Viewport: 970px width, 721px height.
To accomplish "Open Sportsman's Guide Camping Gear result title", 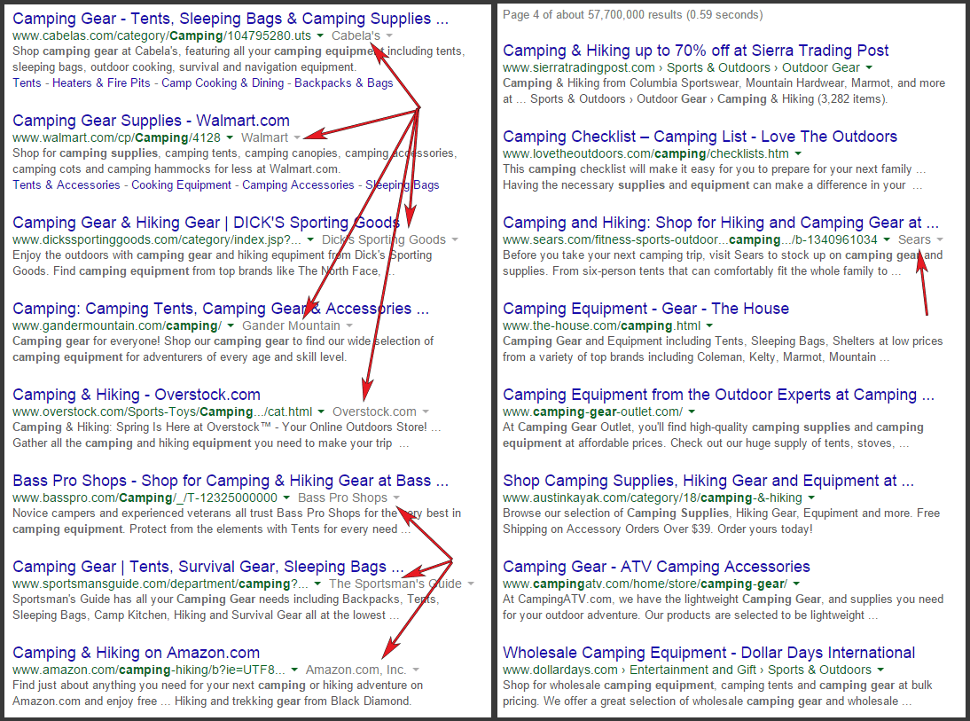I will (x=207, y=567).
